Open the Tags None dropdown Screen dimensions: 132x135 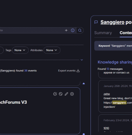click(20, 50)
